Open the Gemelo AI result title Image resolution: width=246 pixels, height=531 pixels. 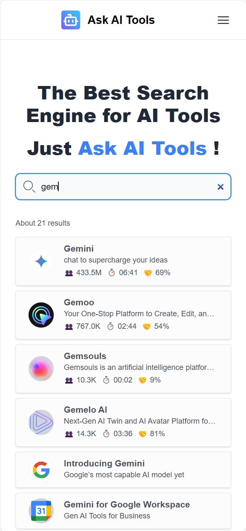pos(86,410)
